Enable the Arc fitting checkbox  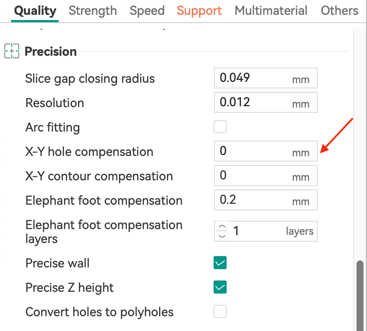220,127
